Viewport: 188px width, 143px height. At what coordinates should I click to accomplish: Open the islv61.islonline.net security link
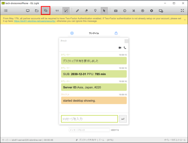(x=35, y=21)
